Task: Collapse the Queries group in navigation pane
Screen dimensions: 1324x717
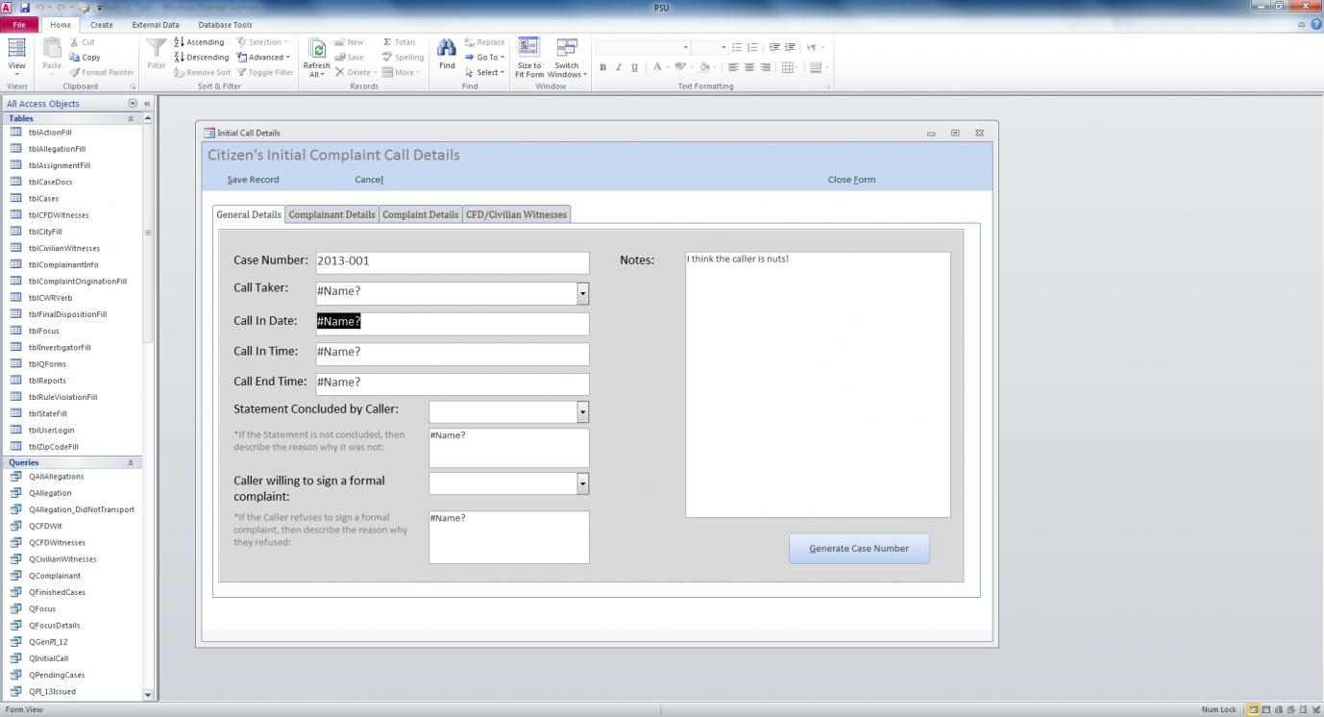Action: pyautogui.click(x=131, y=462)
